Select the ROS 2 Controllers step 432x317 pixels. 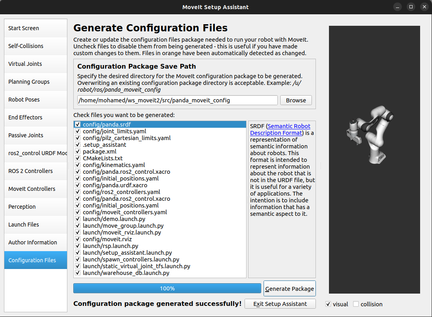36,171
